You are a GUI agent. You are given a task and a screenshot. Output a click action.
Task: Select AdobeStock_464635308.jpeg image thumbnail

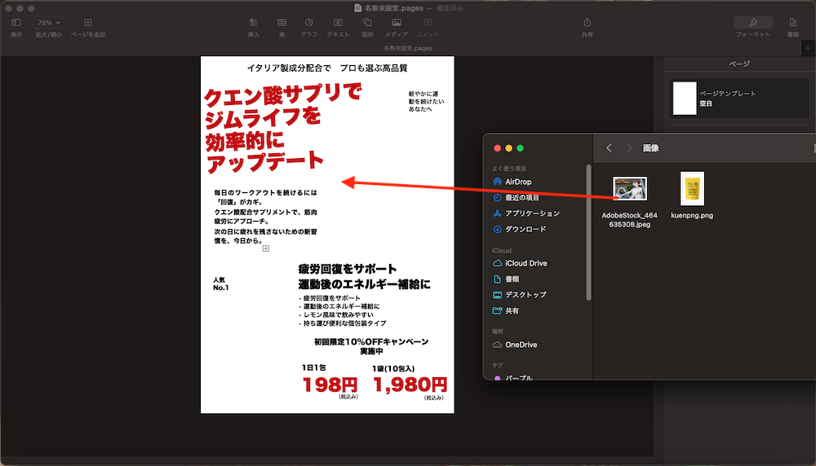coord(630,188)
